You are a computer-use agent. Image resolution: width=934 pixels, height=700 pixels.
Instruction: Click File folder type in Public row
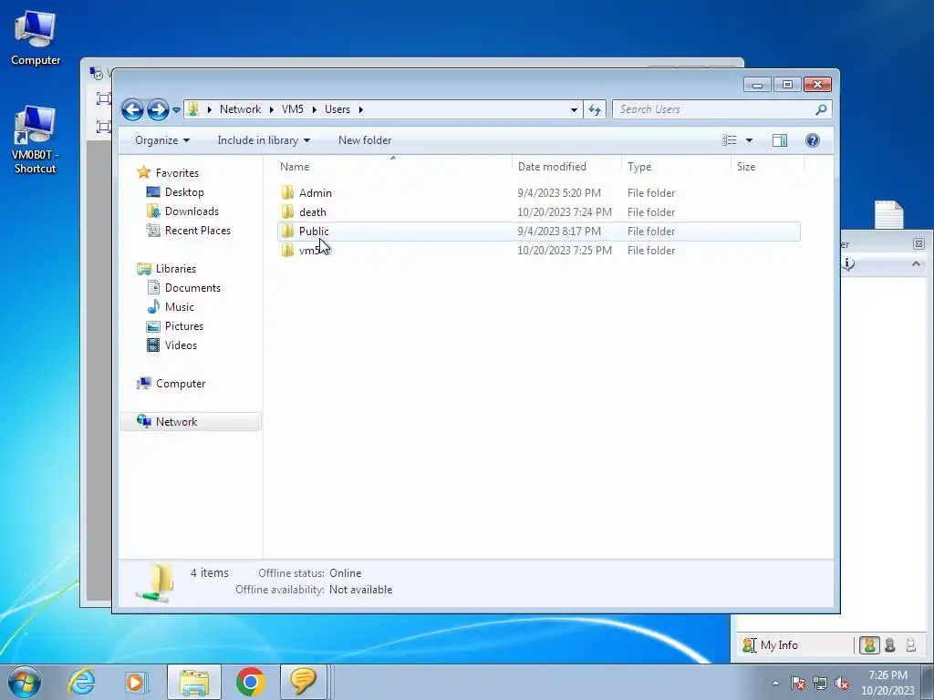[x=651, y=231]
